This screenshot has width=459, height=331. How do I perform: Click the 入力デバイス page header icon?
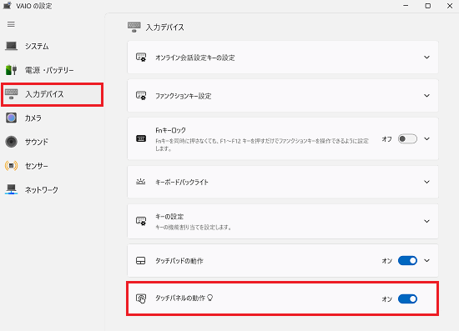[x=134, y=27]
